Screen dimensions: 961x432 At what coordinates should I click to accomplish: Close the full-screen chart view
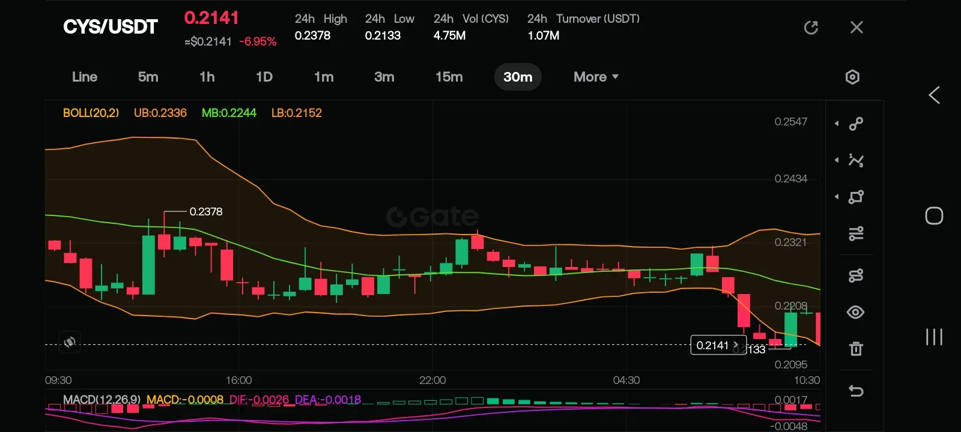856,28
